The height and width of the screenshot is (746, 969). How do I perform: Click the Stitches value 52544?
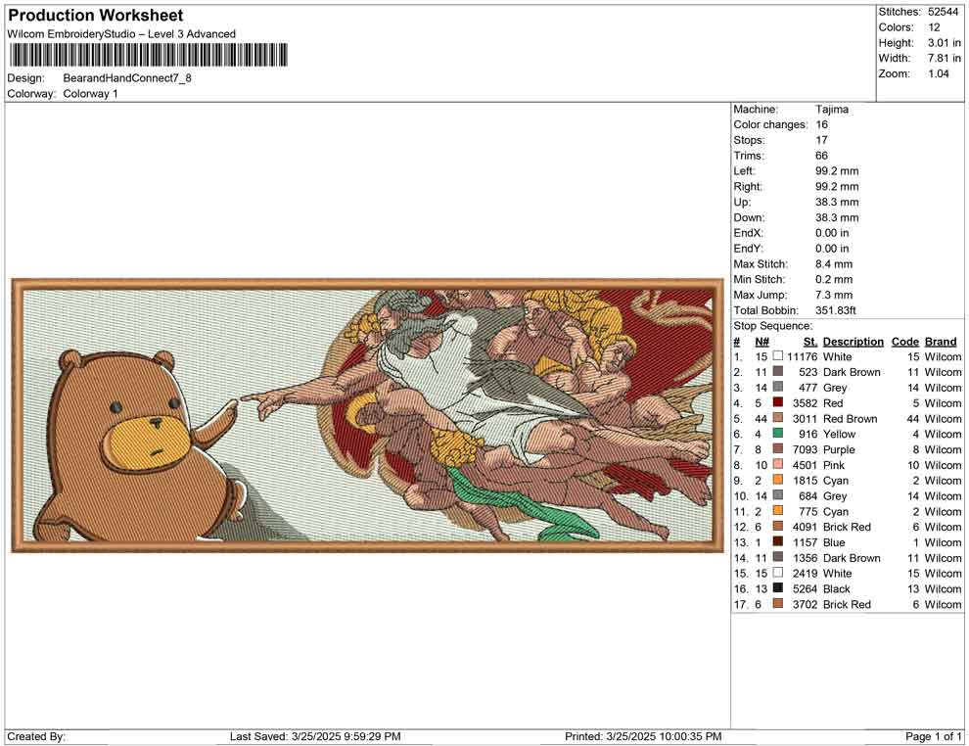click(x=943, y=12)
